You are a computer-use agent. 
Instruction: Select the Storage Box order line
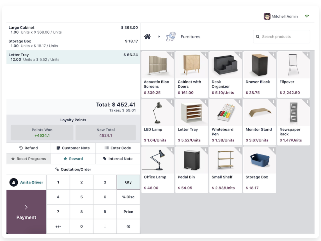(x=73, y=43)
